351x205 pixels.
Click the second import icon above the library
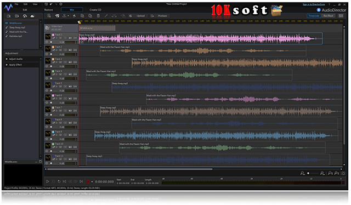coord(17,16)
